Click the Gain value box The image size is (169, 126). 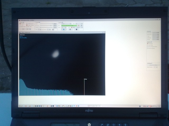click(x=55, y=24)
